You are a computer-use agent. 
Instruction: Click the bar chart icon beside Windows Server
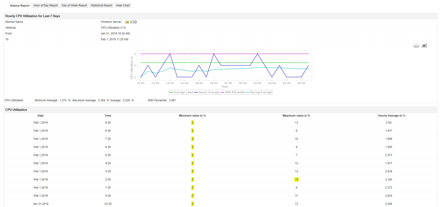[x=127, y=22]
